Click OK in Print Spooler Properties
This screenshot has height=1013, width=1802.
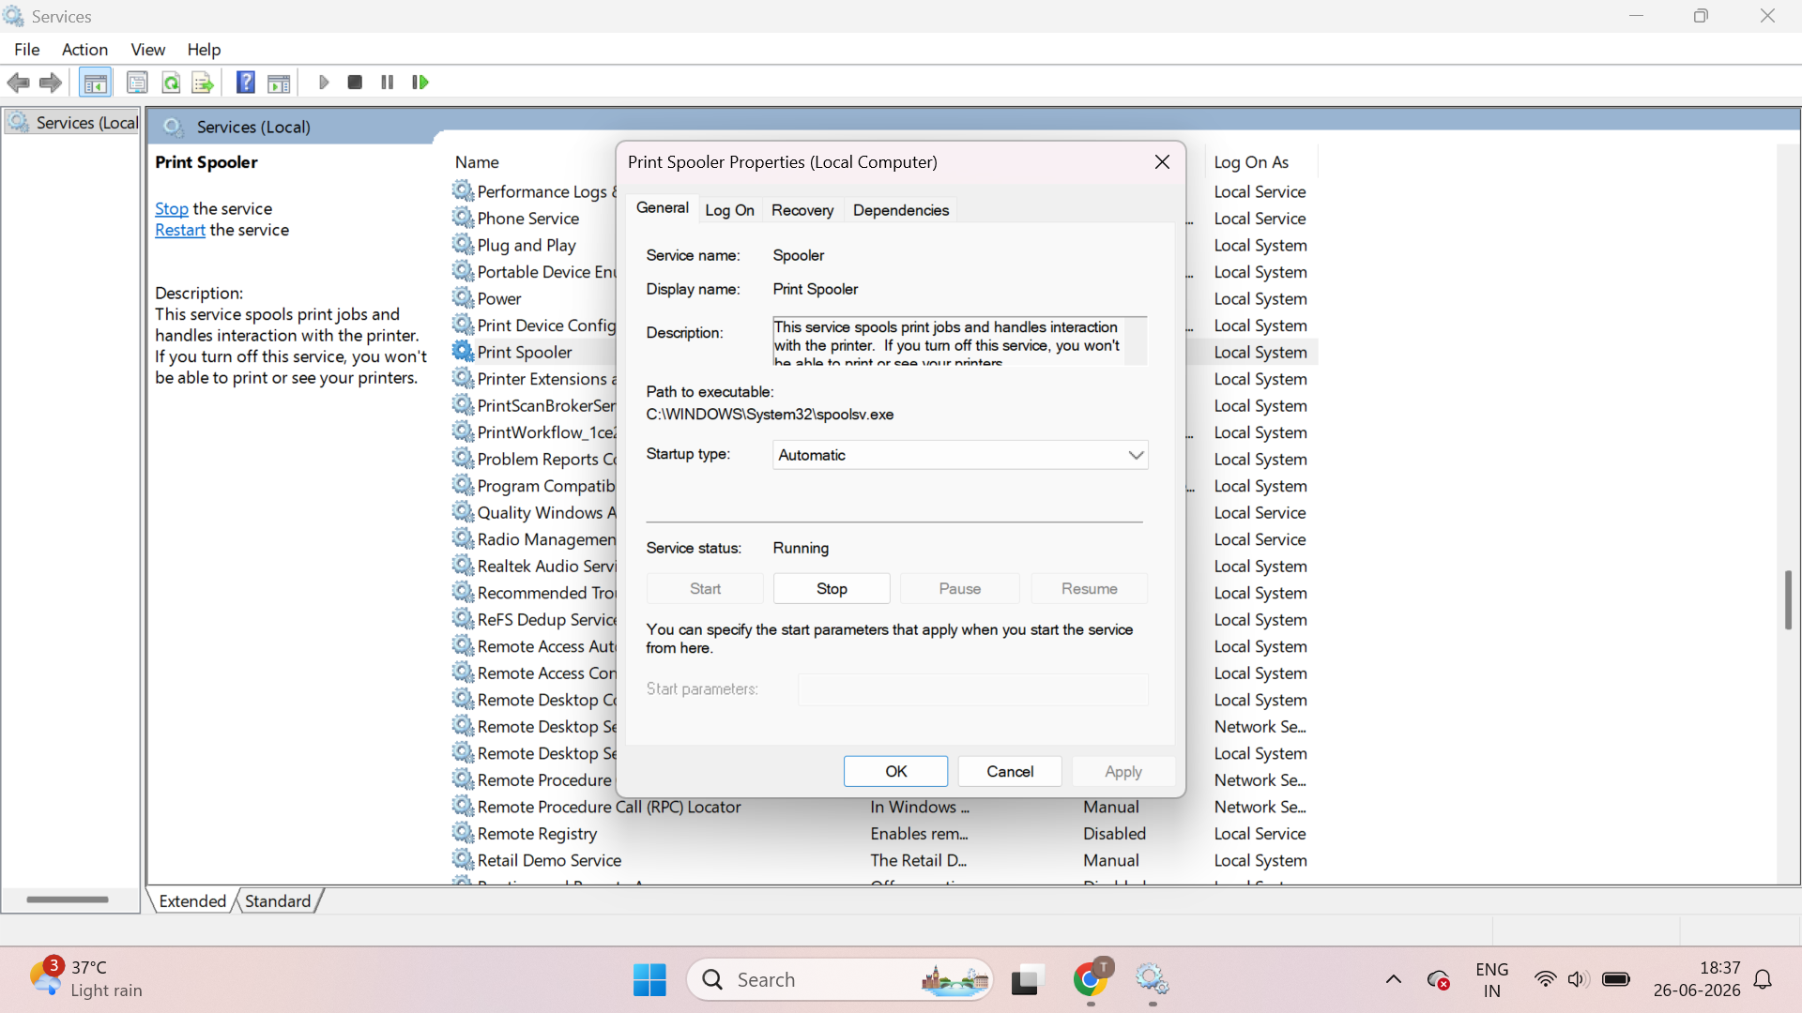(896, 772)
